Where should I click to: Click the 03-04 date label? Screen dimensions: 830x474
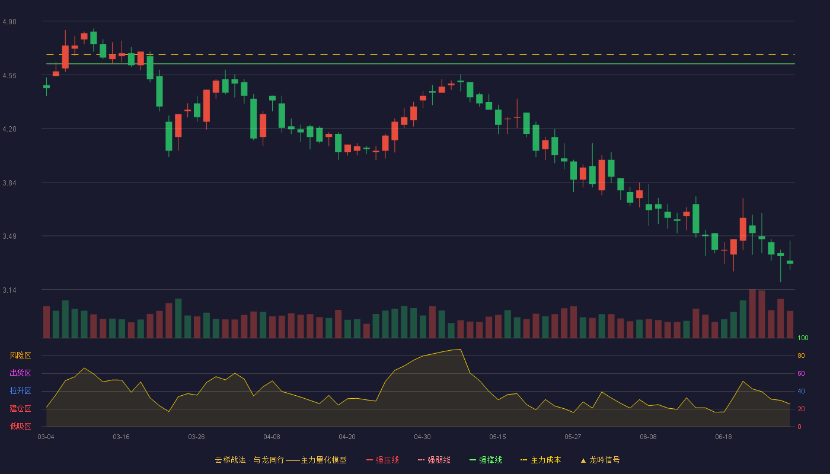[46, 437]
